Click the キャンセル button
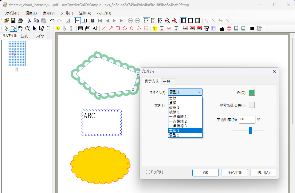The image size is (295, 193). click(234, 173)
